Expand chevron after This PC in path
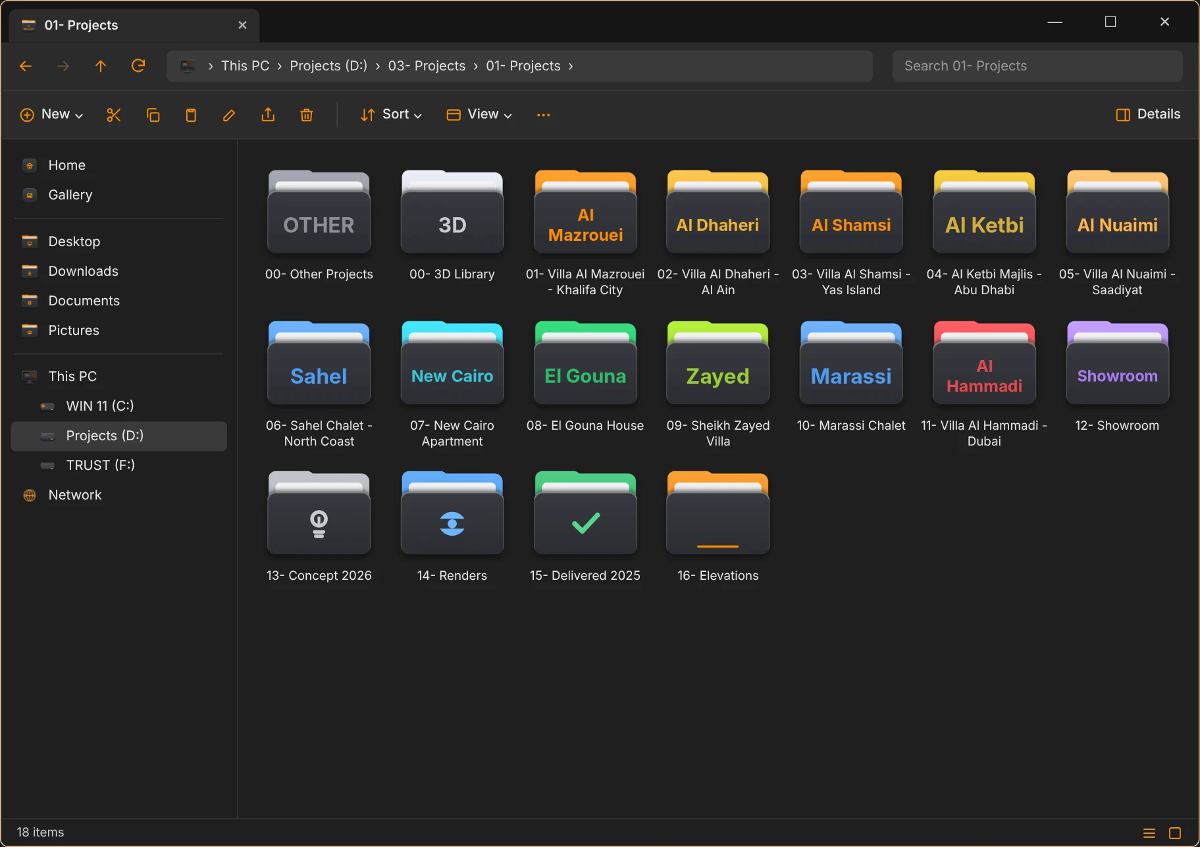Viewport: 1200px width, 847px height. click(x=280, y=66)
